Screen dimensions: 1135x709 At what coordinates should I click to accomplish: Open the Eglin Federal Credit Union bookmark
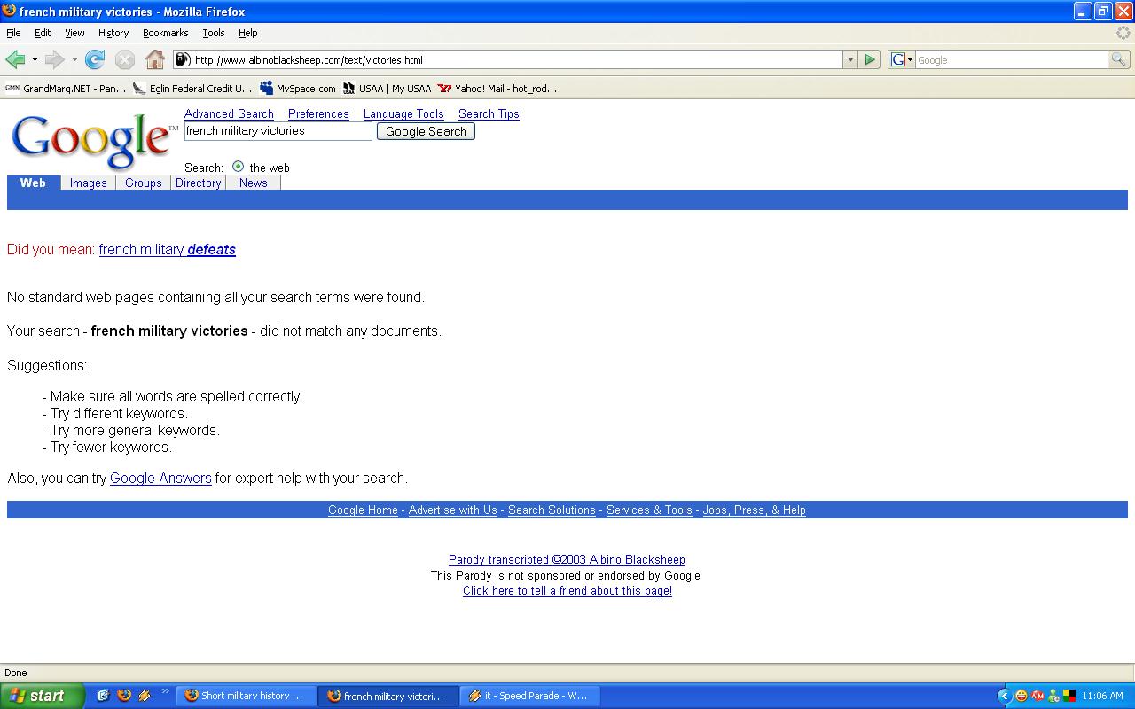pyautogui.click(x=192, y=89)
